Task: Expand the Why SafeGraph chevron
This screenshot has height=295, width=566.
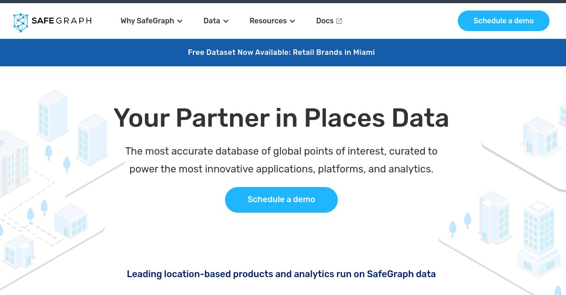Action: (x=180, y=21)
